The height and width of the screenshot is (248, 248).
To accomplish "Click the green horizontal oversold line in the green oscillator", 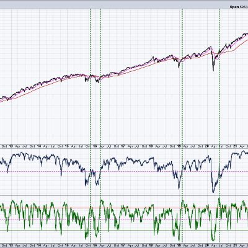I will [124, 230].
